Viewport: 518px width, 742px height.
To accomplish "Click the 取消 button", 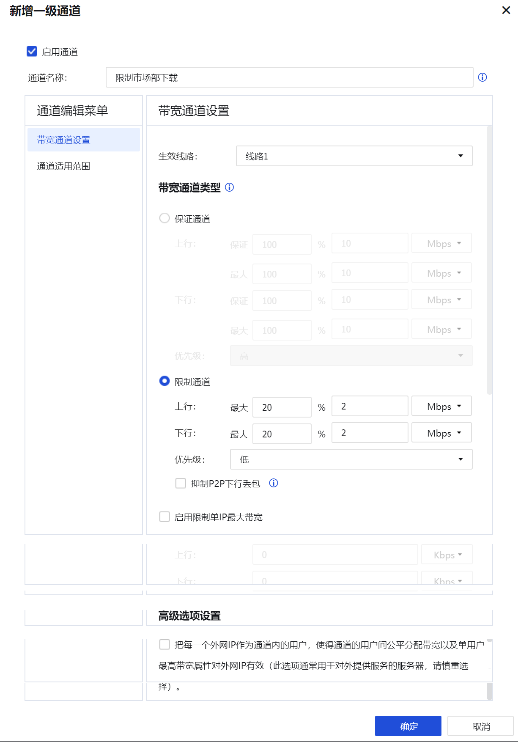I will pyautogui.click(x=480, y=726).
